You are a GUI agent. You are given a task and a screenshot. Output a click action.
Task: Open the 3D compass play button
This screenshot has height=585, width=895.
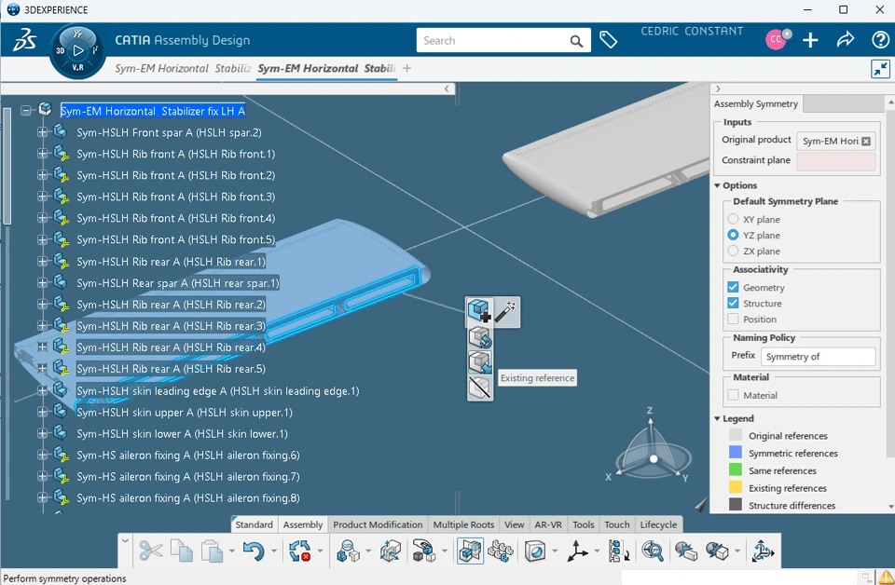(78, 50)
